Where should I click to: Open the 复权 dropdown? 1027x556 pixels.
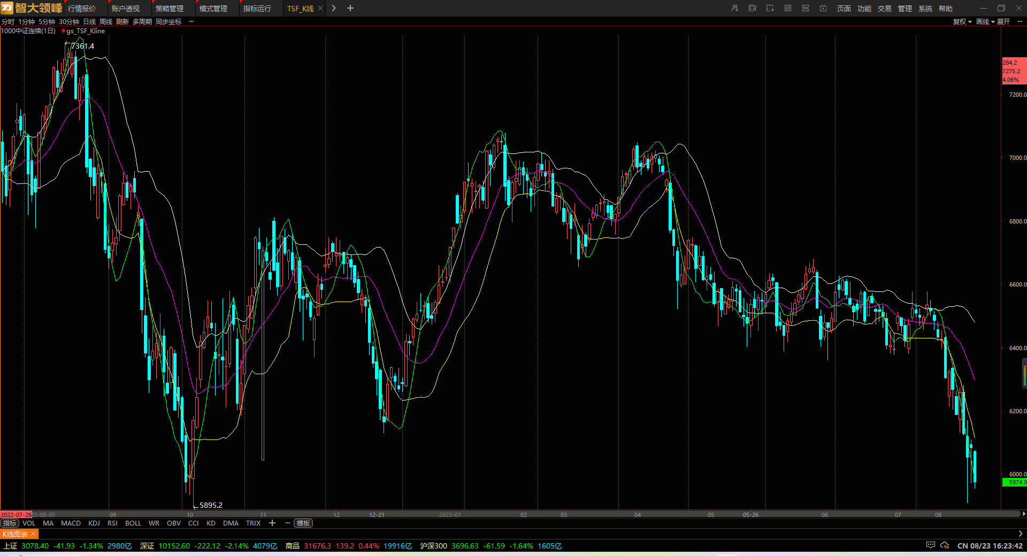pyautogui.click(x=962, y=22)
